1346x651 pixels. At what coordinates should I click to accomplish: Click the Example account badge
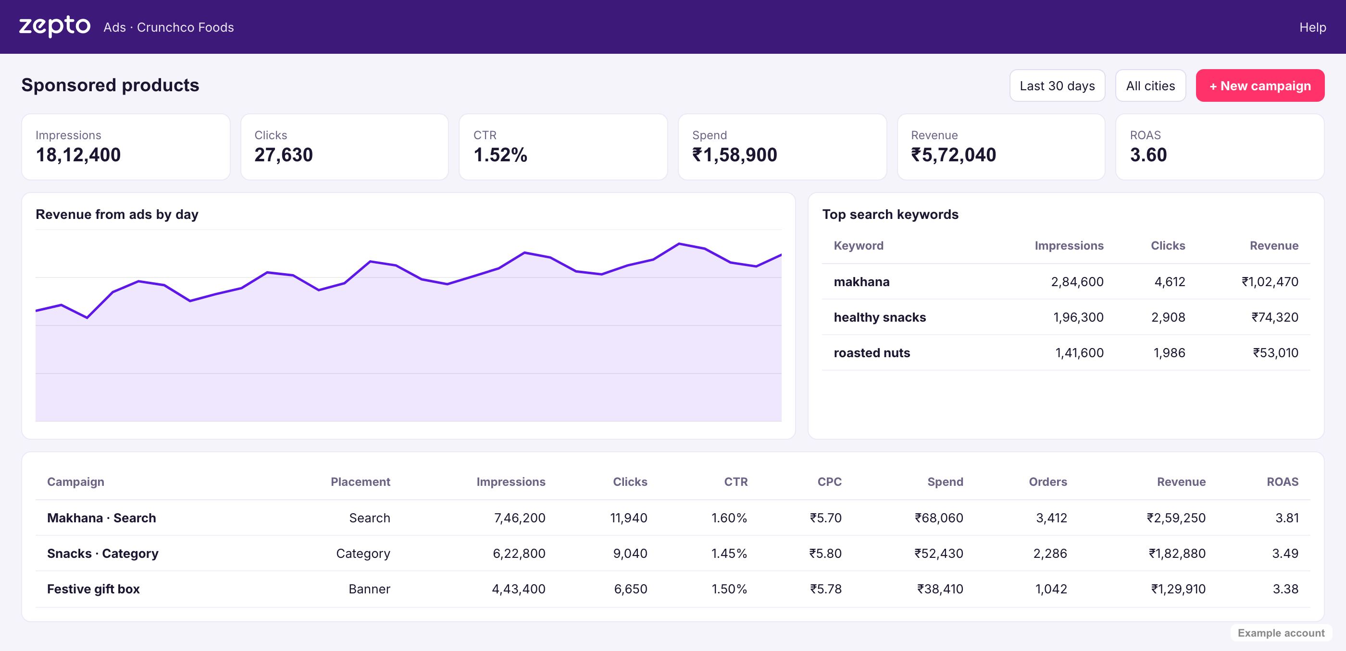(x=1281, y=633)
